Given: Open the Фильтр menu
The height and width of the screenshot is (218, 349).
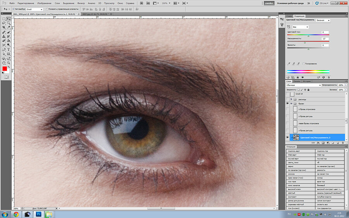Looking at the screenshot, I should tap(81, 3).
